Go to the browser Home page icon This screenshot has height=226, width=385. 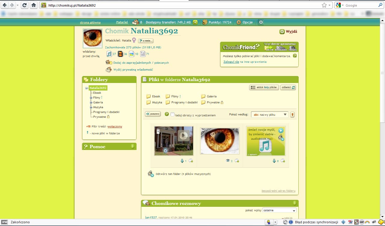tap(34, 5)
